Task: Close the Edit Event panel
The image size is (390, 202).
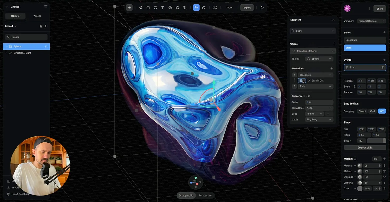Action: click(334, 20)
